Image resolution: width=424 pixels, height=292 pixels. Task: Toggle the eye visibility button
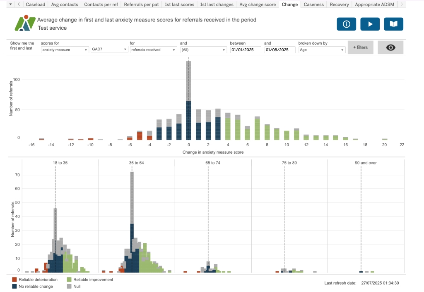(390, 47)
